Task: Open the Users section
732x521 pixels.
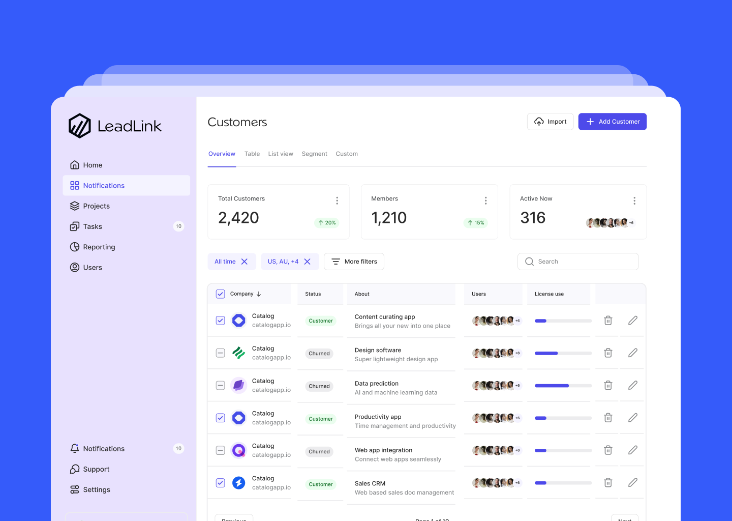Action: click(x=92, y=267)
